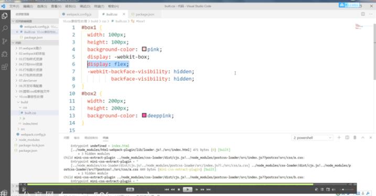Click the VS Code logo in title bar
The width and height of the screenshot is (376, 196).
click(3, 6)
